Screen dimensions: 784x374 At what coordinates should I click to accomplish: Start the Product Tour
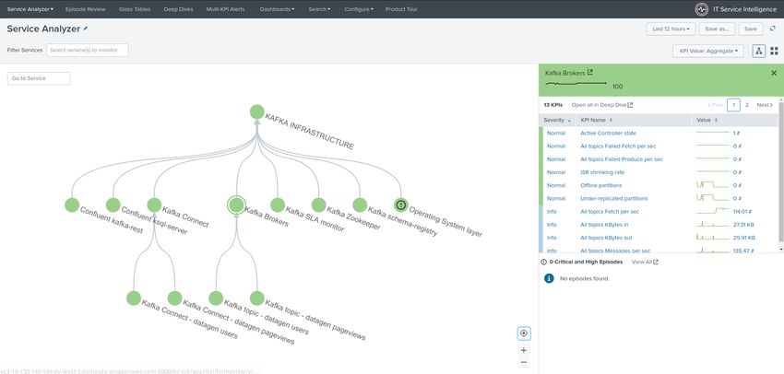[x=401, y=9]
